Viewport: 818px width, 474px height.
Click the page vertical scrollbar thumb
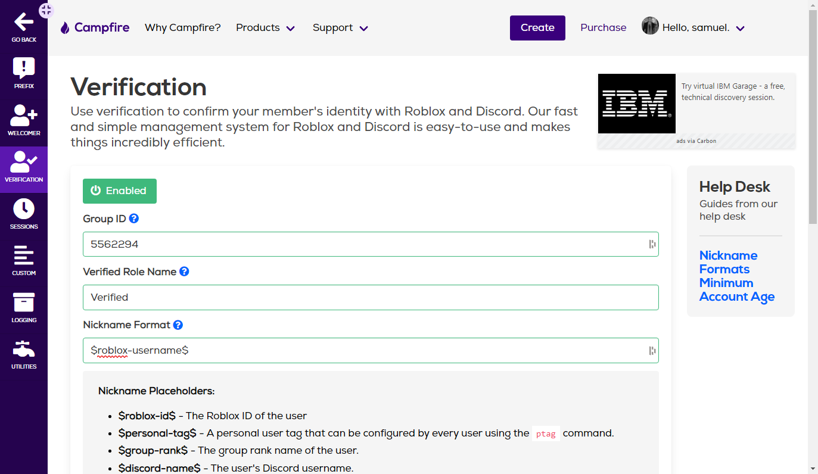coord(813,117)
